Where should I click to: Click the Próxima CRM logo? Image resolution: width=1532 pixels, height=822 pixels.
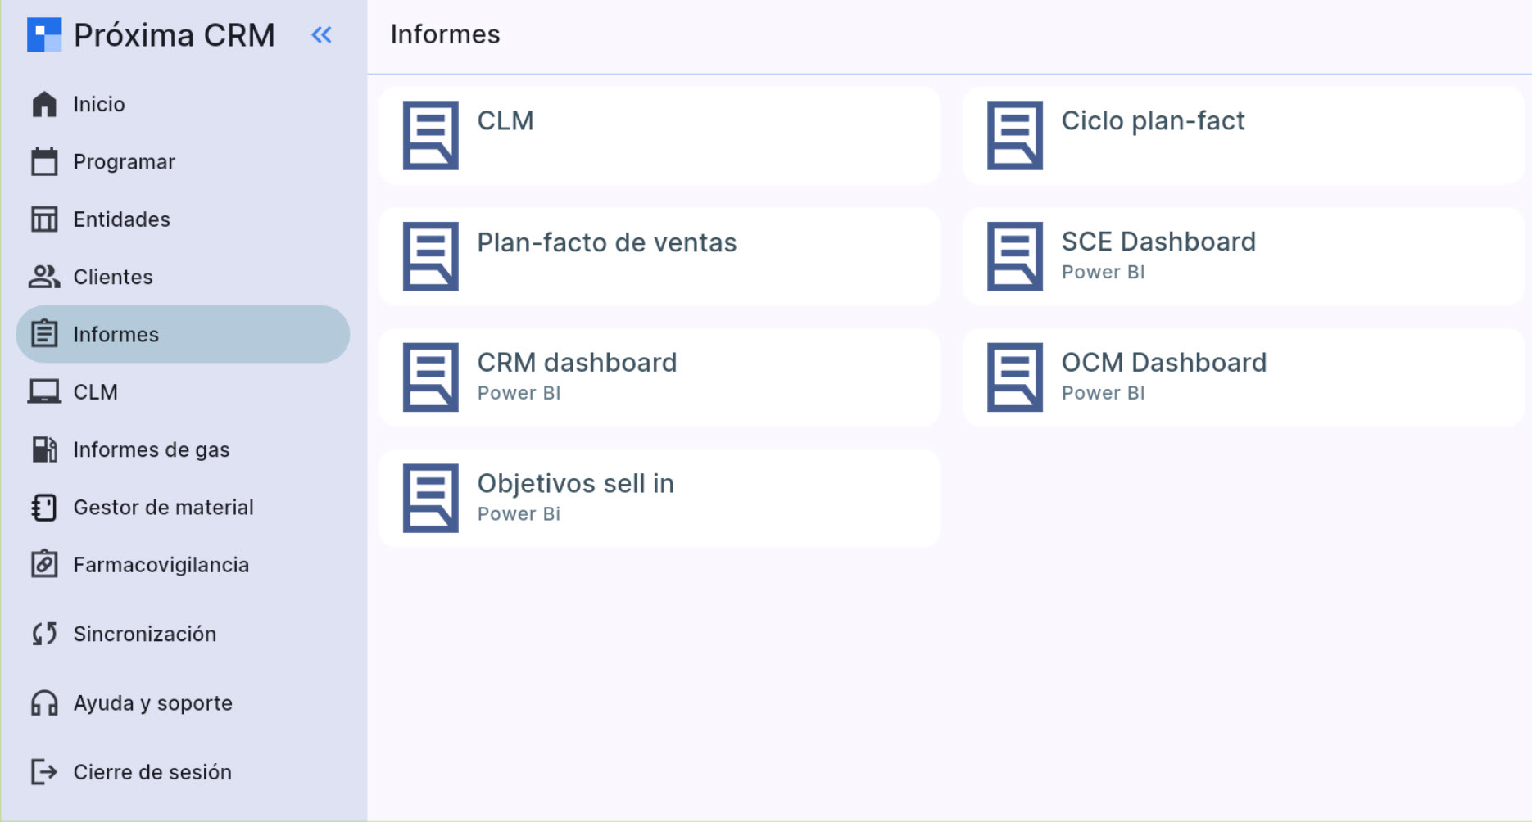coord(44,35)
